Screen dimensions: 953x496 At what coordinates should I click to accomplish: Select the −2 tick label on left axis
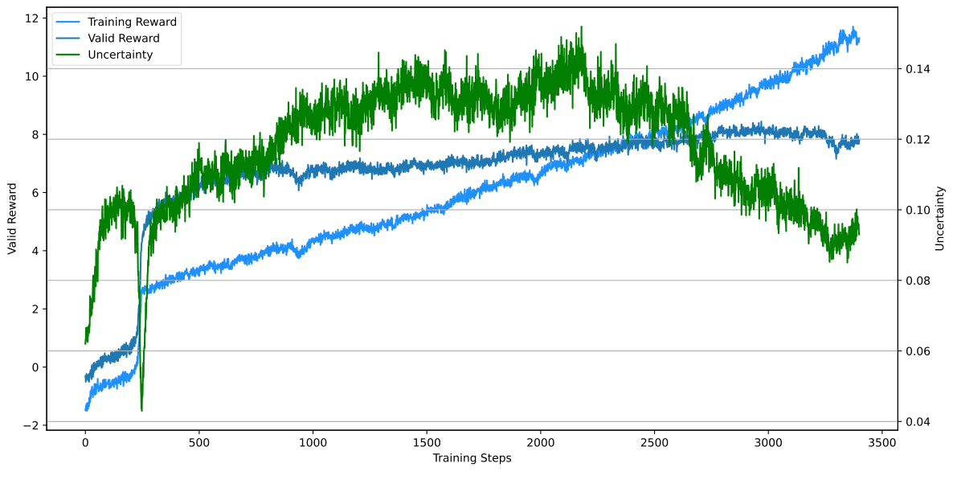pyautogui.click(x=31, y=424)
